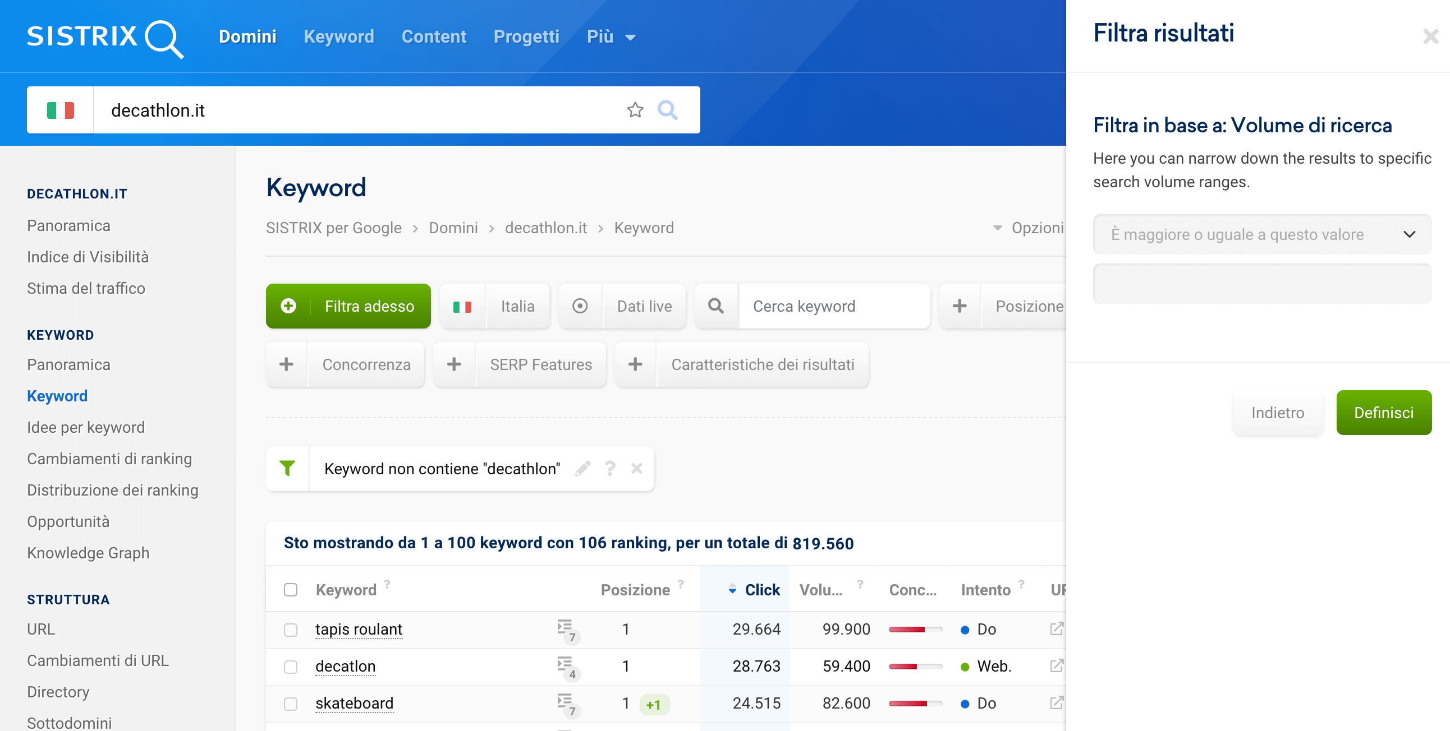This screenshot has height=731, width=1450.
Task: Bookmark domain with star icon
Action: (x=635, y=110)
